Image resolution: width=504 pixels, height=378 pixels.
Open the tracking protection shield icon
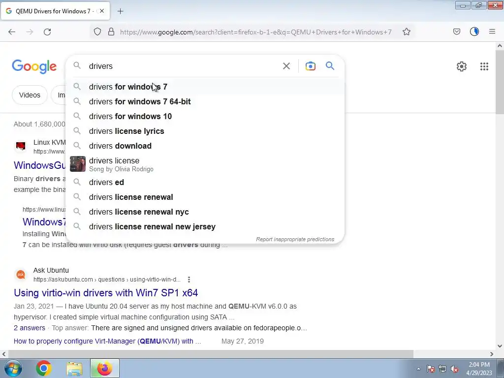tap(97, 32)
